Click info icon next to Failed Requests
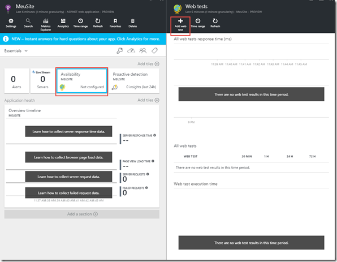 point(146,188)
